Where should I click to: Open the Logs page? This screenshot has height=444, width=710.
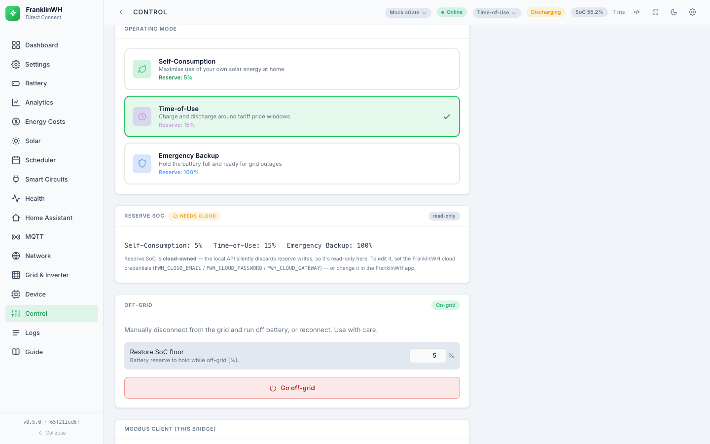point(51,333)
